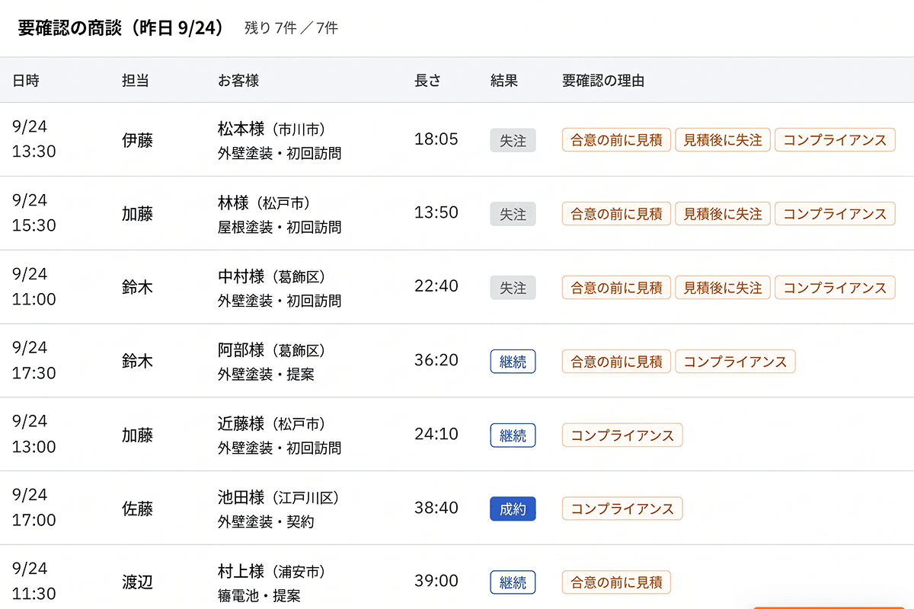The width and height of the screenshot is (914, 609).
Task: Click the お客様 column header
Action: pos(238,80)
